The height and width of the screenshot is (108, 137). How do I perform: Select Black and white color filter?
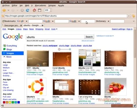[x=10, y=99]
